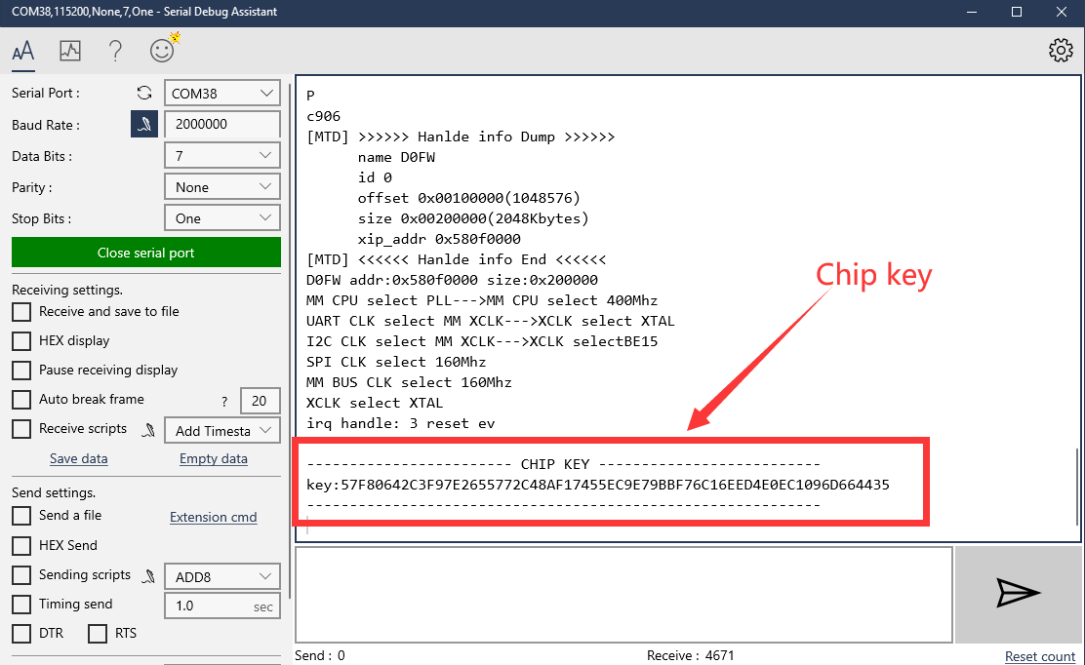Viewport: 1085px width, 665px height.
Task: Enable Receive scripts checkbox
Action: point(21,429)
